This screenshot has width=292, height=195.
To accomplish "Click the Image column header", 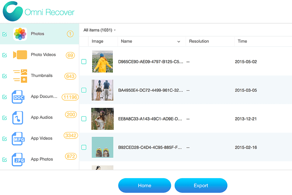I will tap(97, 41).
